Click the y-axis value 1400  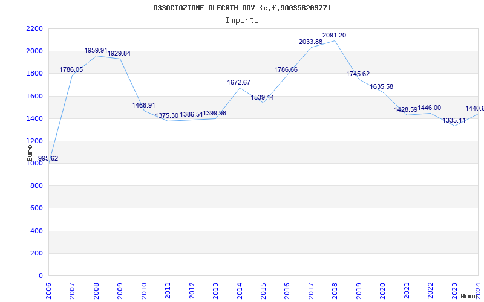click(x=34, y=118)
